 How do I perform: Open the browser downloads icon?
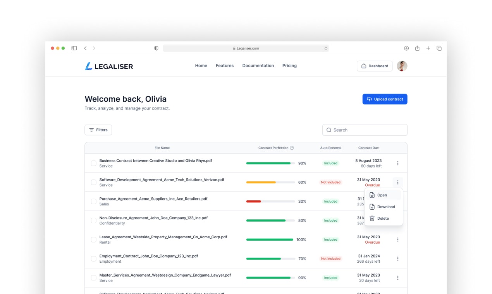pyautogui.click(x=406, y=48)
